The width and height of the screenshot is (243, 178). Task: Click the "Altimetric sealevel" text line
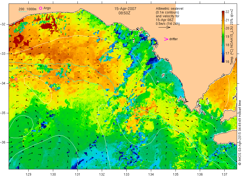[169, 9]
